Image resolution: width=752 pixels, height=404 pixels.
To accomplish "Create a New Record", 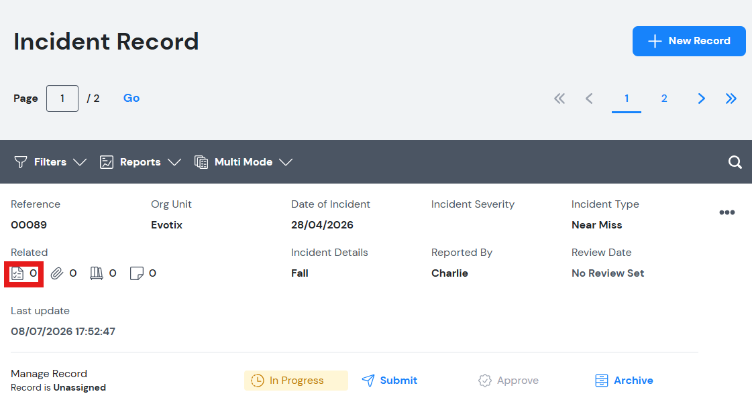I will (689, 42).
